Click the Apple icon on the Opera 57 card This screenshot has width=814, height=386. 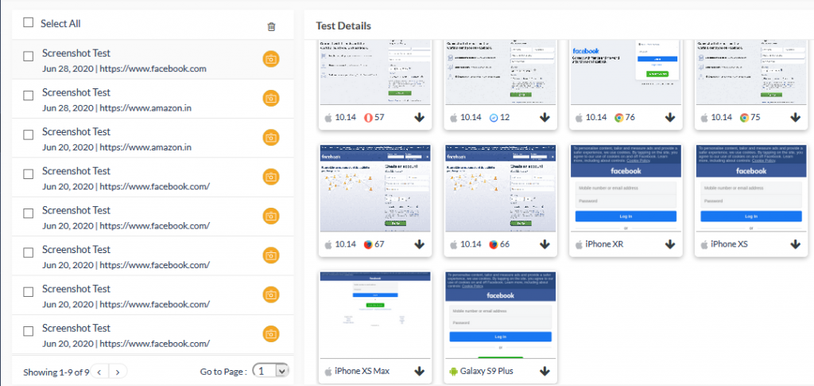328,118
